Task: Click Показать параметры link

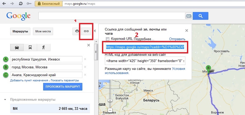Action: [65, 80]
